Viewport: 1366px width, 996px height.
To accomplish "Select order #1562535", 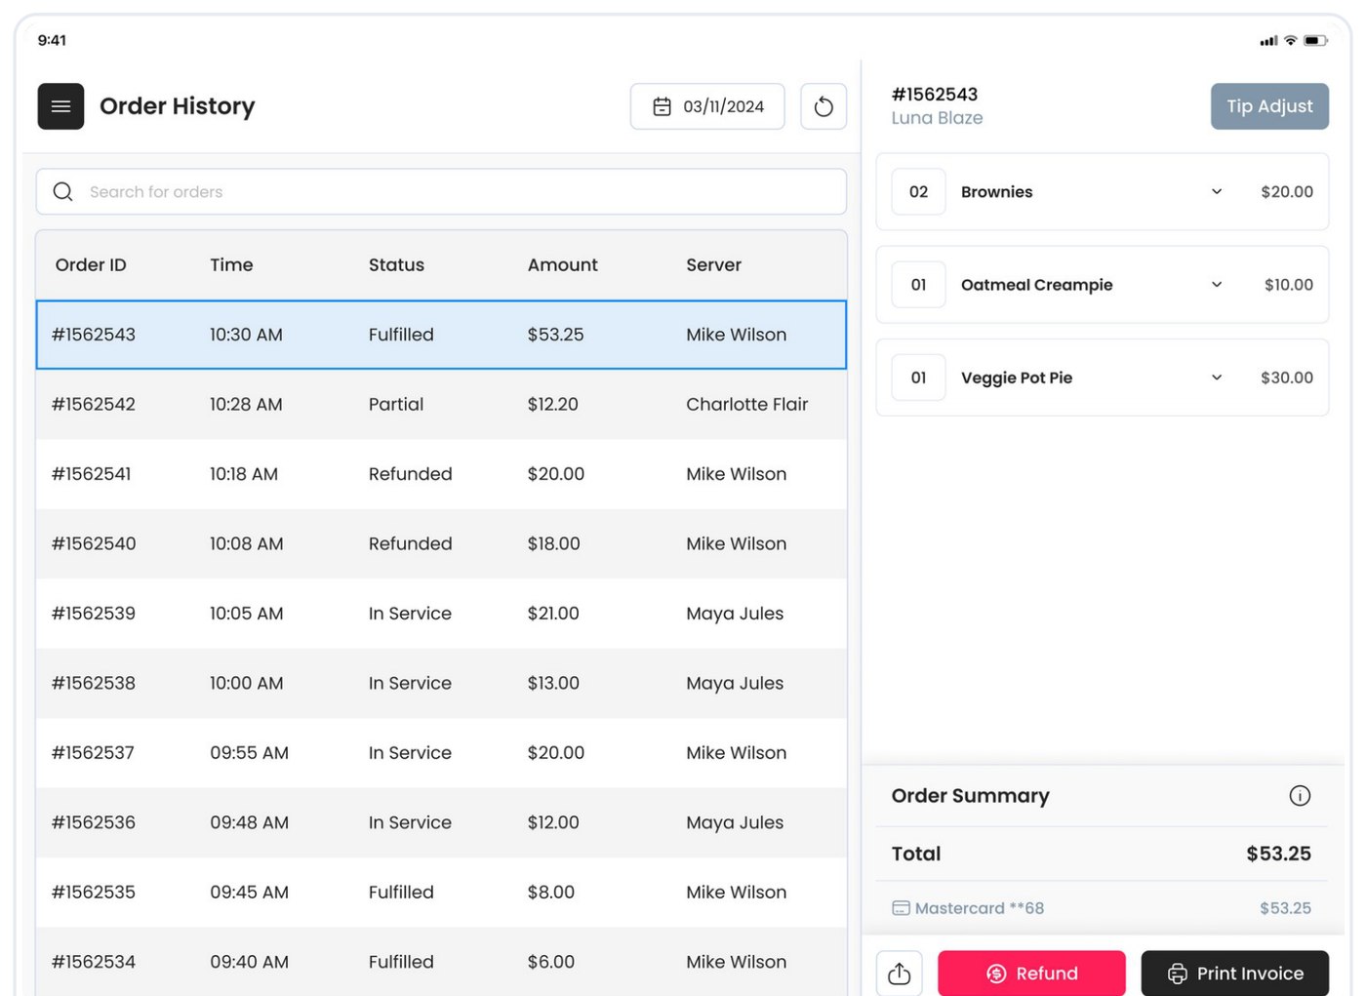I will click(441, 893).
